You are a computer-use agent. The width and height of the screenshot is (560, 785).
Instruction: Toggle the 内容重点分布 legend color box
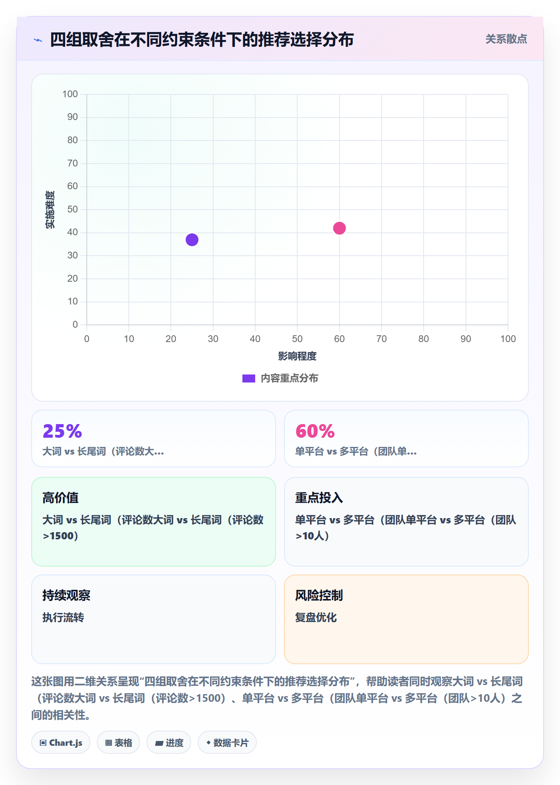click(x=249, y=378)
